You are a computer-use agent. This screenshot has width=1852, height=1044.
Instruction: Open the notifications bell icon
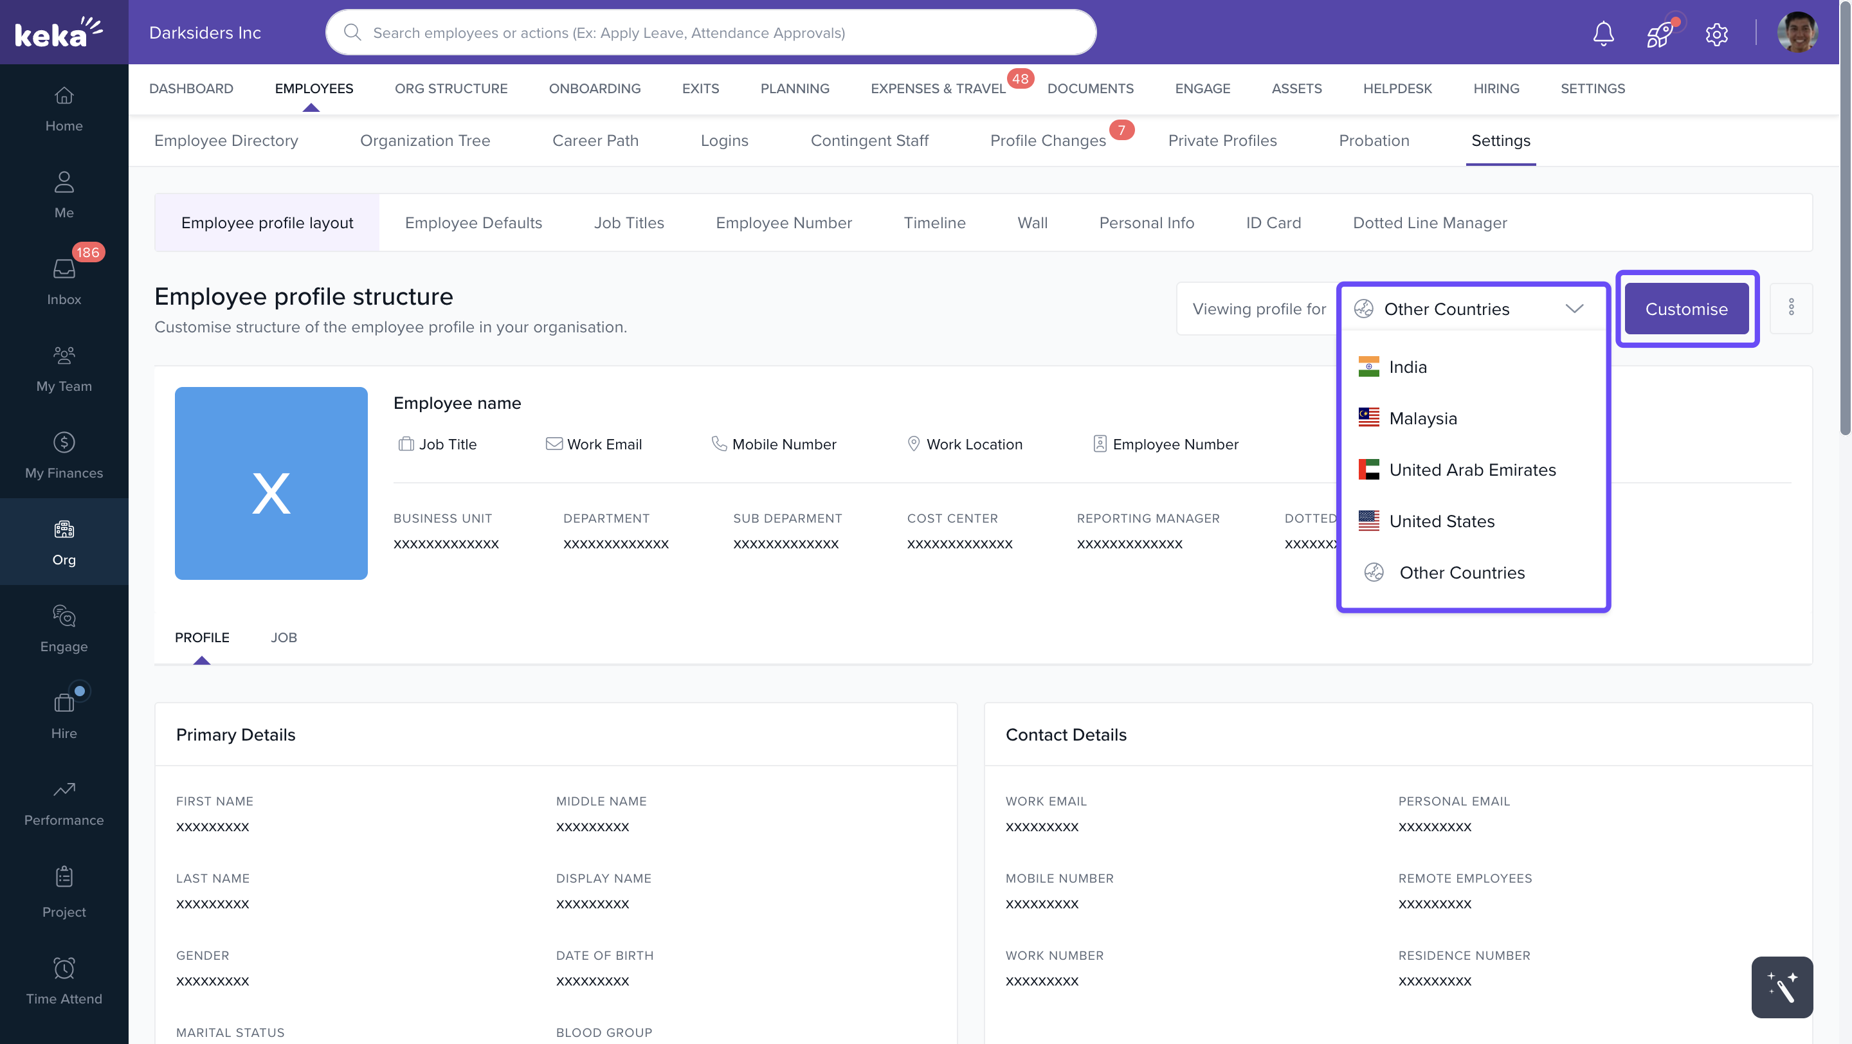(1602, 33)
